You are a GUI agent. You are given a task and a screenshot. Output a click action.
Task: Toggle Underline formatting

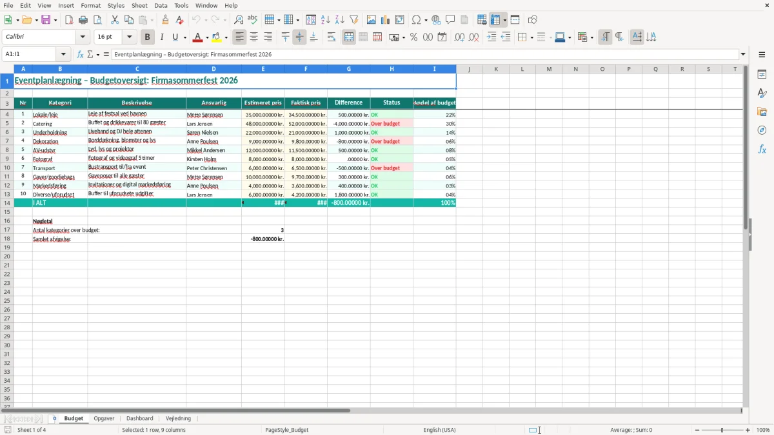[x=175, y=37]
